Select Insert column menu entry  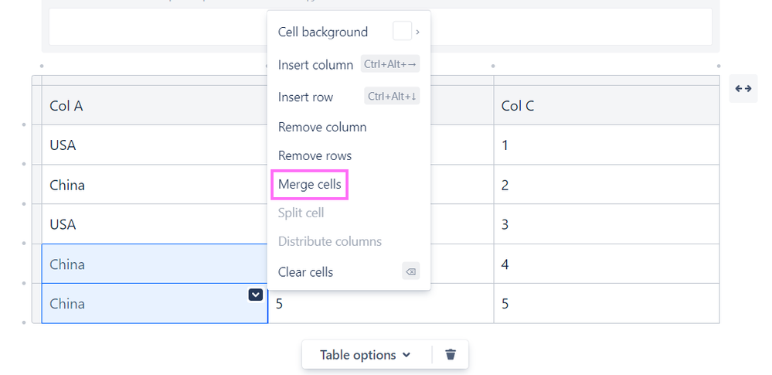pyautogui.click(x=315, y=65)
